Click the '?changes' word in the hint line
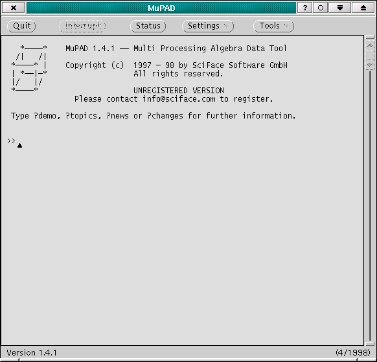This screenshot has width=377, height=362. (x=165, y=116)
